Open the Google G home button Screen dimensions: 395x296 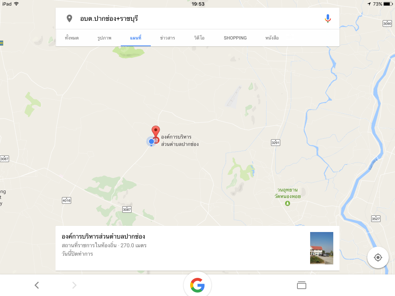(x=197, y=285)
